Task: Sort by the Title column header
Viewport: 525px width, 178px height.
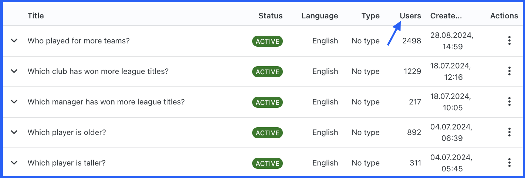Action: click(x=35, y=16)
